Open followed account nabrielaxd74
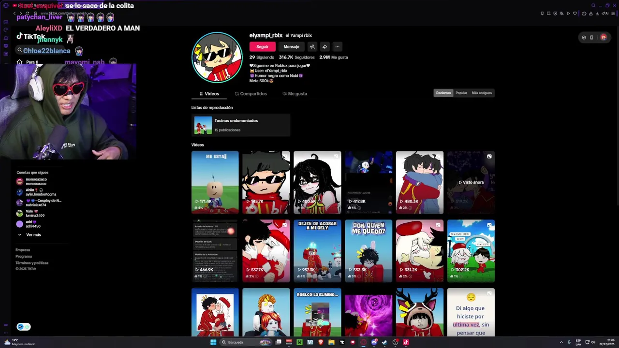The image size is (619, 348). point(39,203)
